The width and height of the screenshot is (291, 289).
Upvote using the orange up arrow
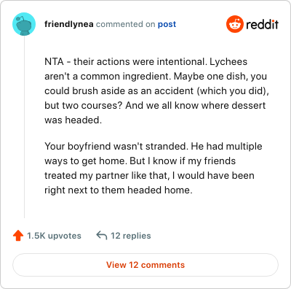(x=18, y=236)
